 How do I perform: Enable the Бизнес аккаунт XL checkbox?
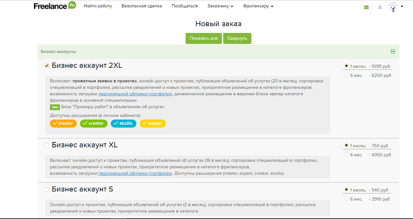point(47,145)
